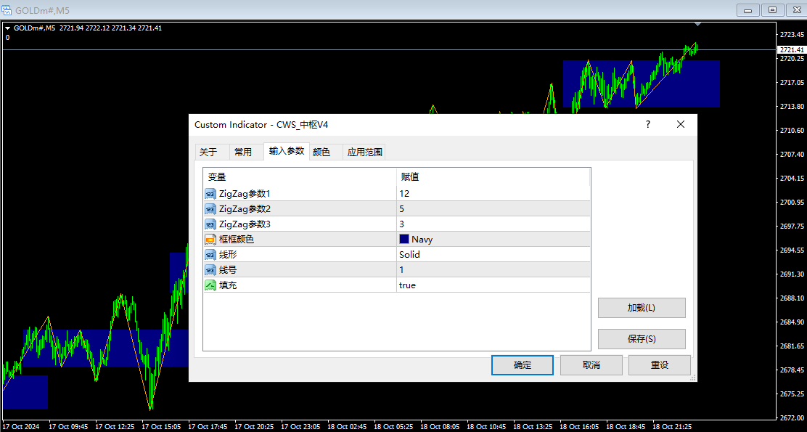Screen dimensions: 807x432
Task: Click the ZigZag参数2 variable type icon
Action: point(210,209)
